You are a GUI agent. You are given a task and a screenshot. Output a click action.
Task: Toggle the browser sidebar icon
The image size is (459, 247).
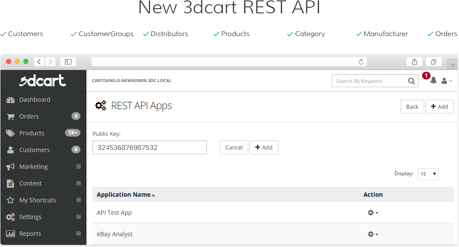tap(68, 62)
